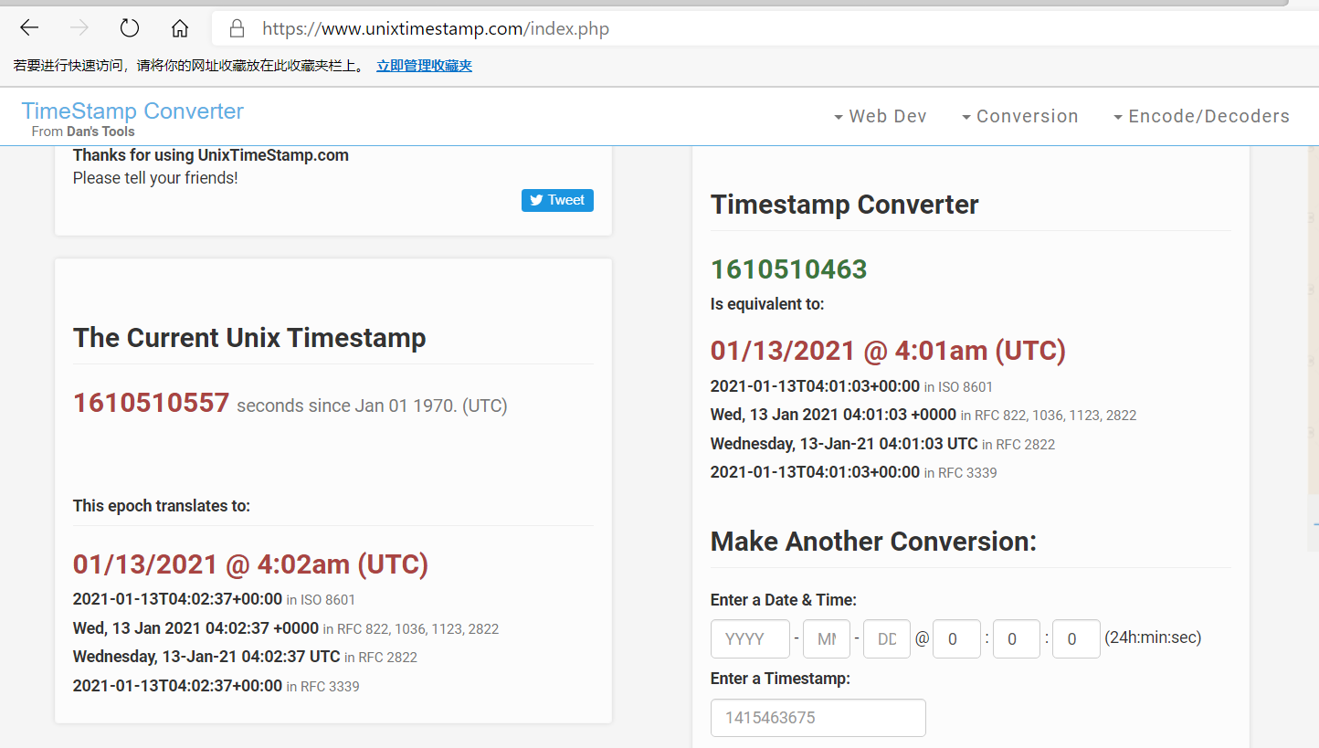This screenshot has width=1319, height=748.
Task: Click the minutes input in the time row
Action: (1017, 639)
